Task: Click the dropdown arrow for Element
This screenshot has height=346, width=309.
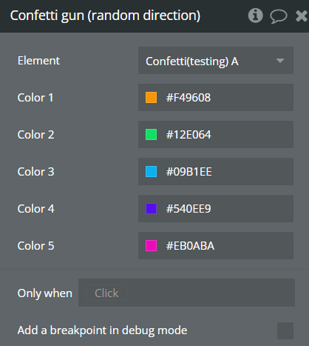Action: (280, 61)
